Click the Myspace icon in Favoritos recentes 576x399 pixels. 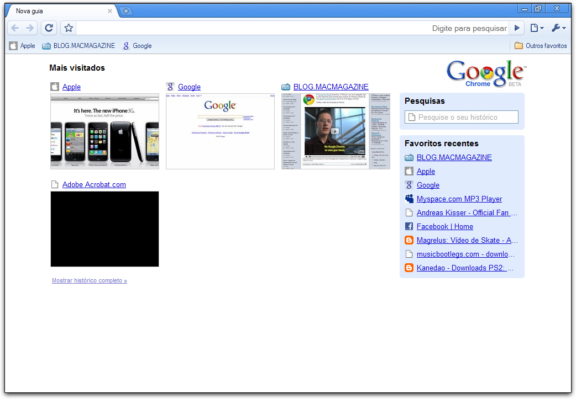pos(409,199)
